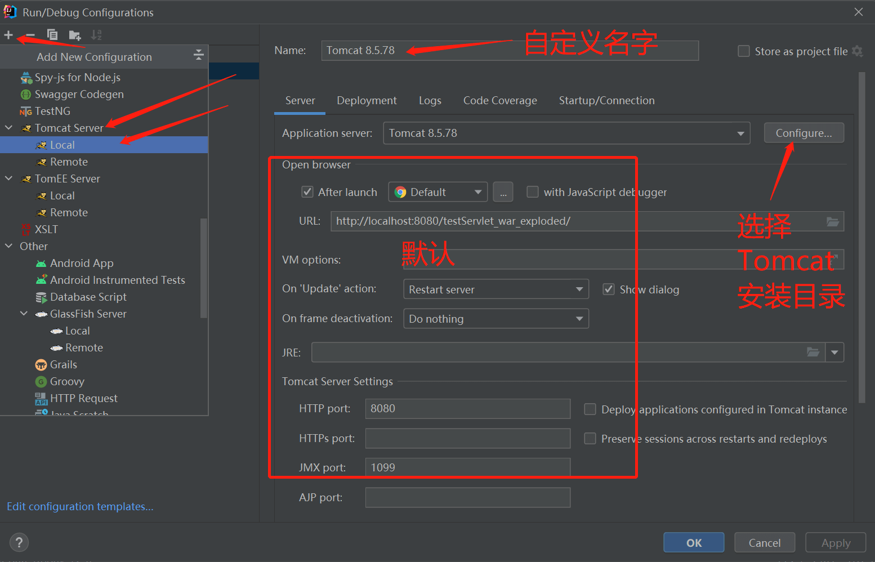This screenshot has height=562, width=875.
Task: Select Database Script configuration type
Action: point(88,297)
